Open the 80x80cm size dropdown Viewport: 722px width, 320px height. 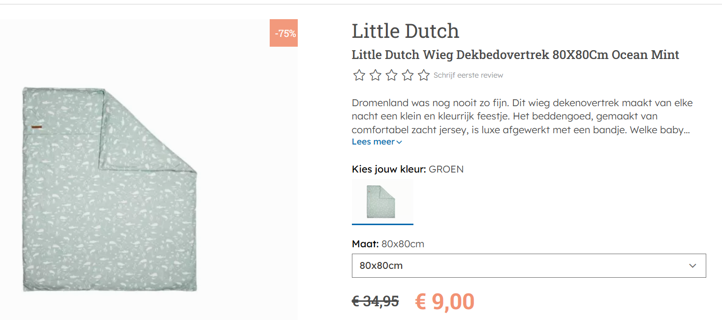click(529, 265)
